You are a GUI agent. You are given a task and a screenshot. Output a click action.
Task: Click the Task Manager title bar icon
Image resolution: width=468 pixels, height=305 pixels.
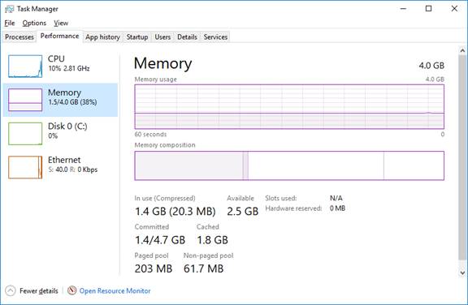[x=9, y=9]
